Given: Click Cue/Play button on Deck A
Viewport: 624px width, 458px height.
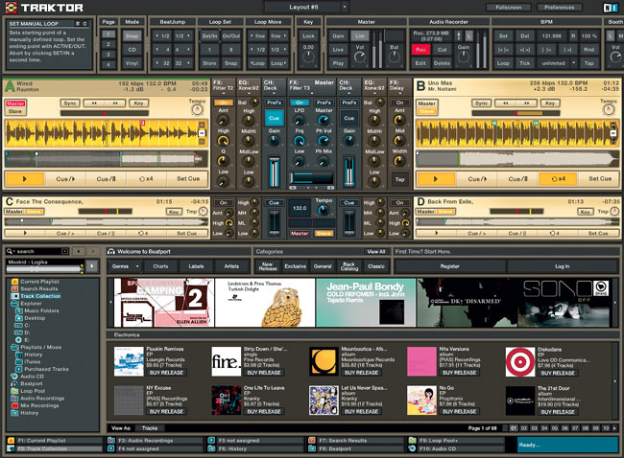Looking at the screenshot, I should coord(65,179).
